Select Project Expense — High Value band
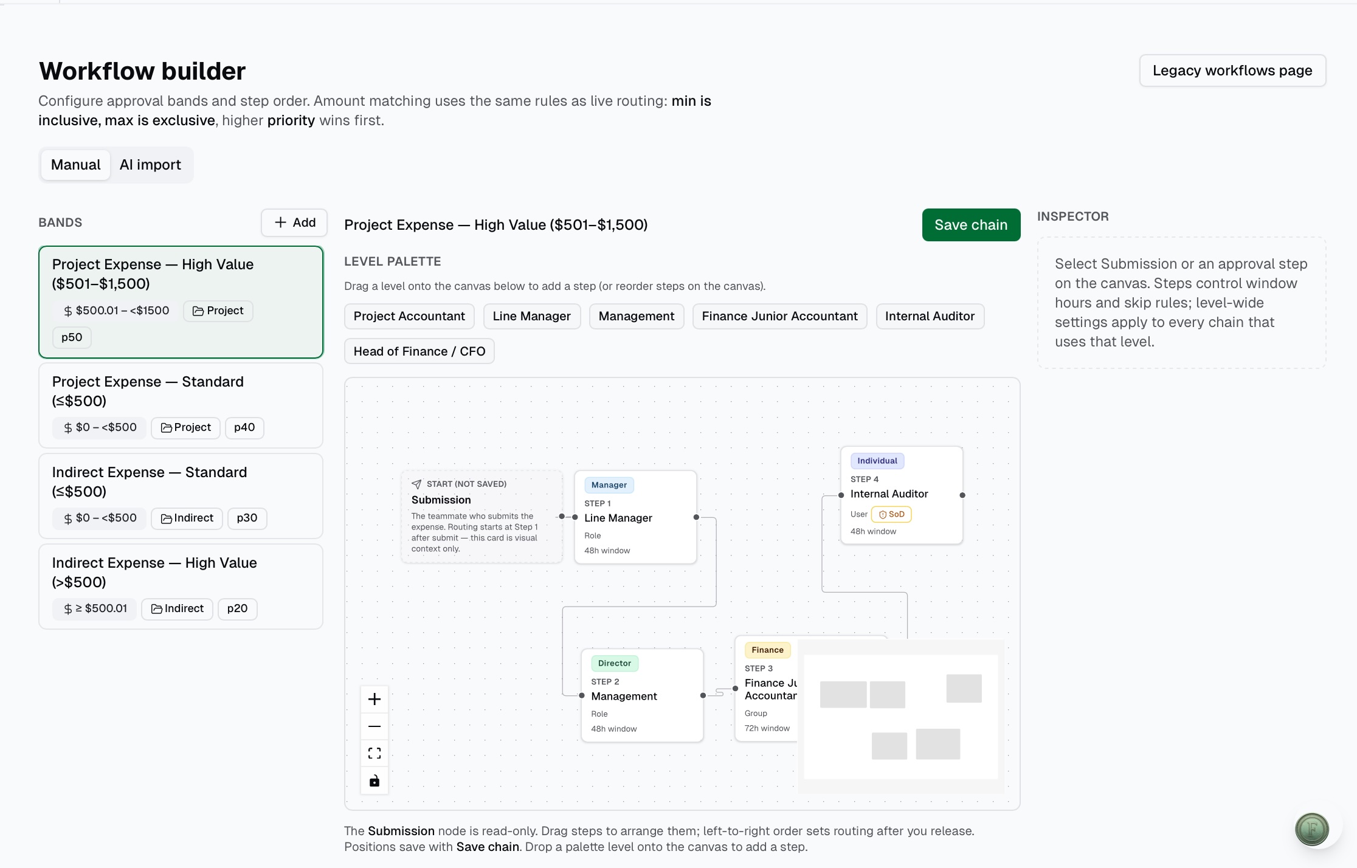Screen dimensions: 1357x868 (181, 302)
